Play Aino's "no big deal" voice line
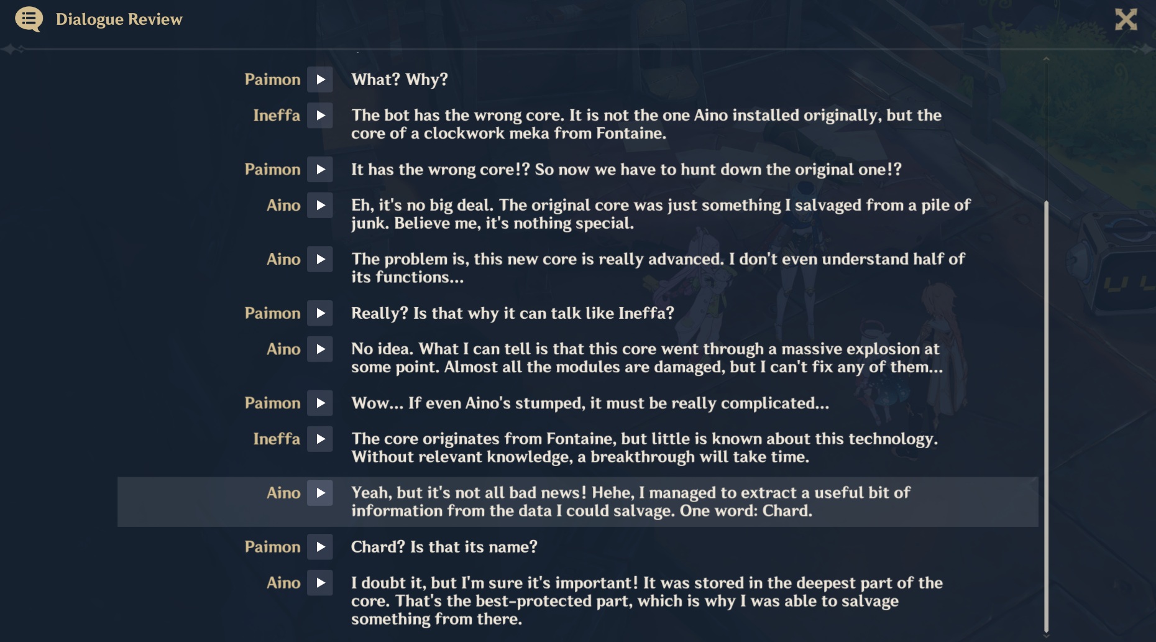The height and width of the screenshot is (642, 1156). tap(320, 206)
